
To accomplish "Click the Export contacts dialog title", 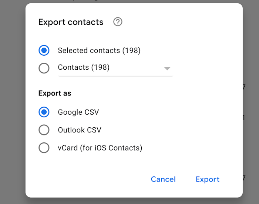I will (71, 22).
